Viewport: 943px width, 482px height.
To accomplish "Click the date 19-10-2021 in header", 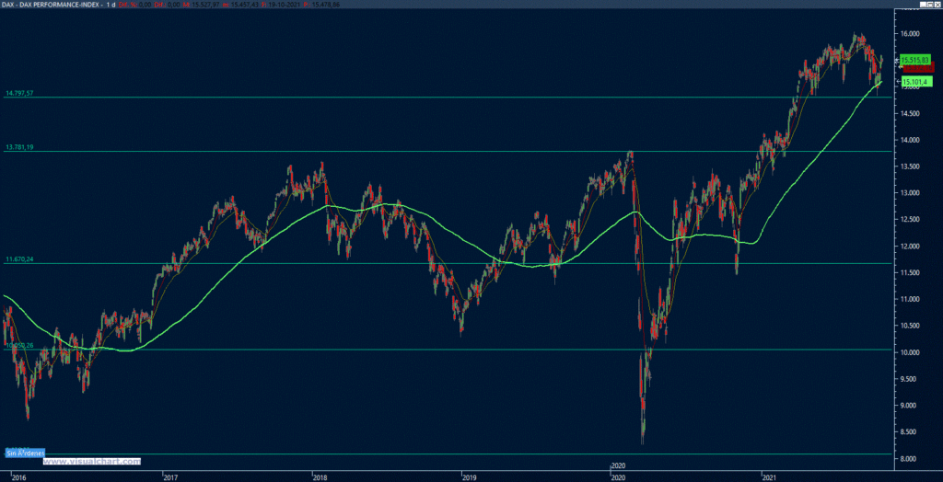I will tap(284, 5).
